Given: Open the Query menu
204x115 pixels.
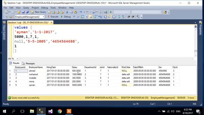Looking at the screenshot, I should 26,8.
